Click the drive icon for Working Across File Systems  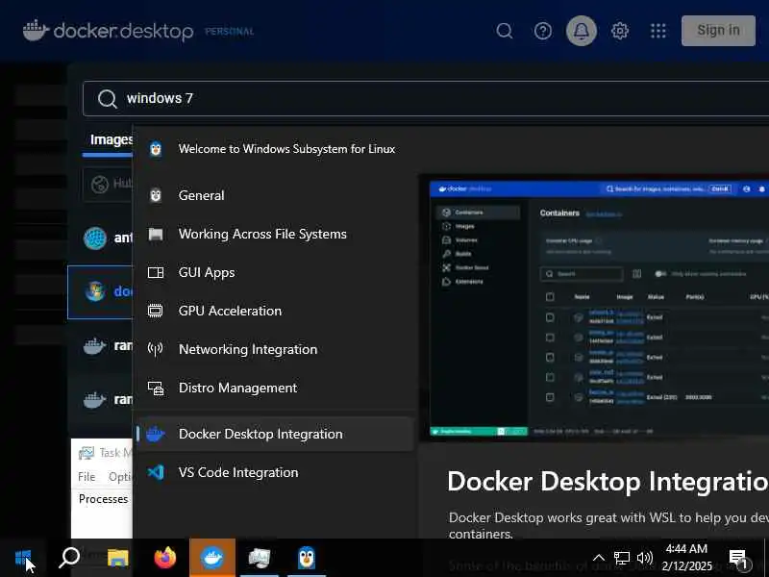pyautogui.click(x=156, y=234)
